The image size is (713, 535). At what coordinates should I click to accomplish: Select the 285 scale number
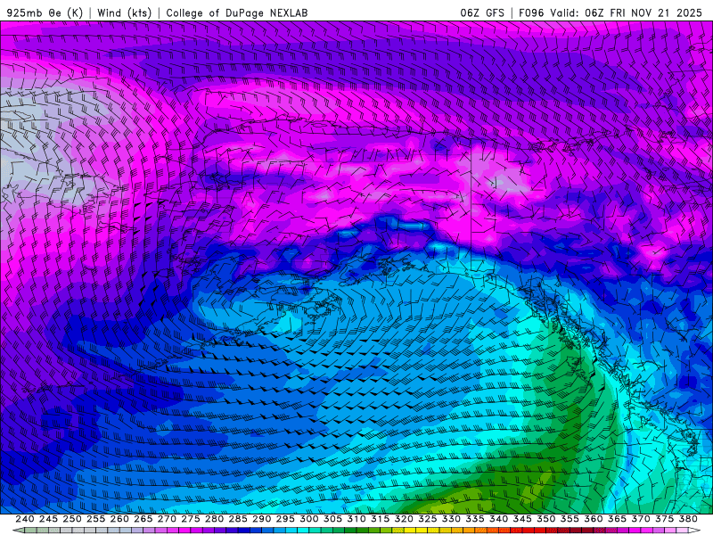[238, 519]
